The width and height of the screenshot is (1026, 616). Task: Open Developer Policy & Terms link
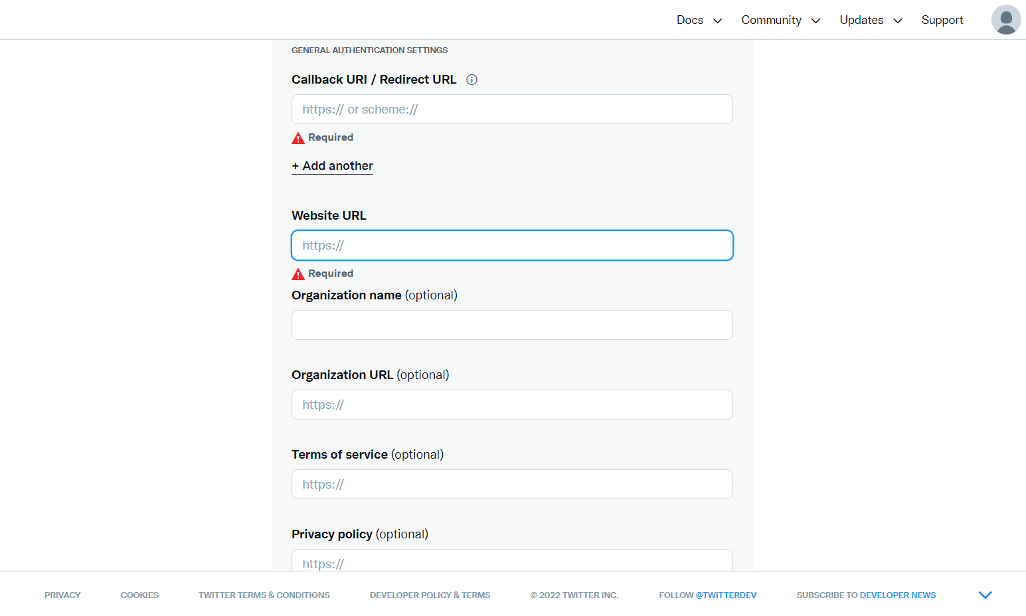coord(430,595)
